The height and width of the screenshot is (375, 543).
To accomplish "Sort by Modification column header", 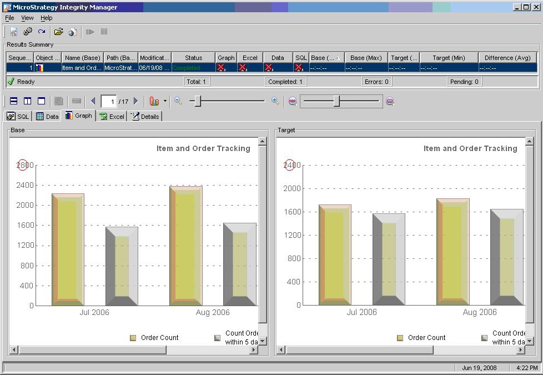I will [155, 58].
